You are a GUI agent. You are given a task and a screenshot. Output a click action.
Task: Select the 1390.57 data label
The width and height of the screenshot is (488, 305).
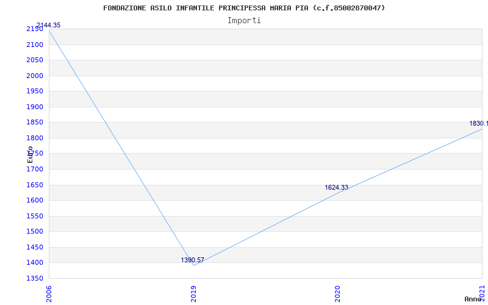pos(192,260)
